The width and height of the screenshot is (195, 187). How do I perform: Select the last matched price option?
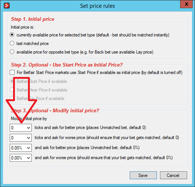click(12, 43)
